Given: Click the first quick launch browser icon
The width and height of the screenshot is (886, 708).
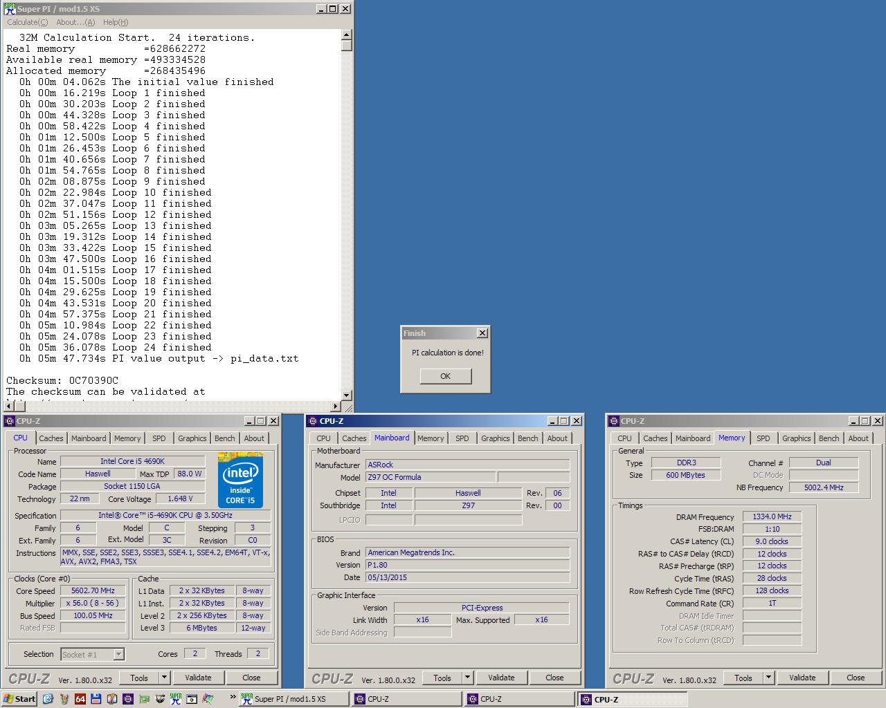Looking at the screenshot, I should (x=48, y=699).
